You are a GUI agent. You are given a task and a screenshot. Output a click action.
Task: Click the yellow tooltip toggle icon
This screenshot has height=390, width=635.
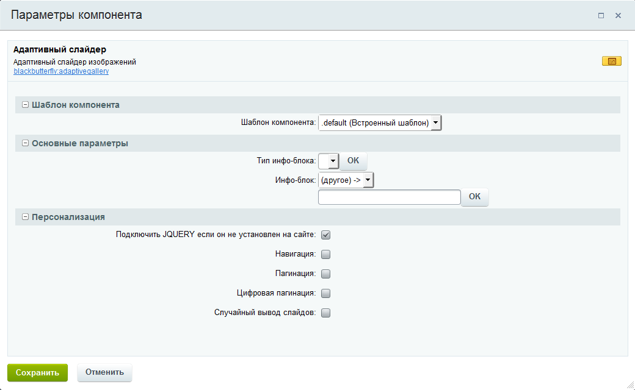point(611,61)
